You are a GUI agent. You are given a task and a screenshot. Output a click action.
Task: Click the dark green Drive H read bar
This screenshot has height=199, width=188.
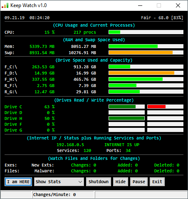pos(126,118)
